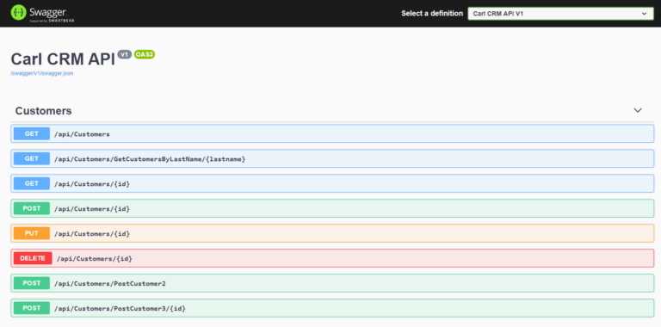Click the Customers section heading

(x=43, y=111)
